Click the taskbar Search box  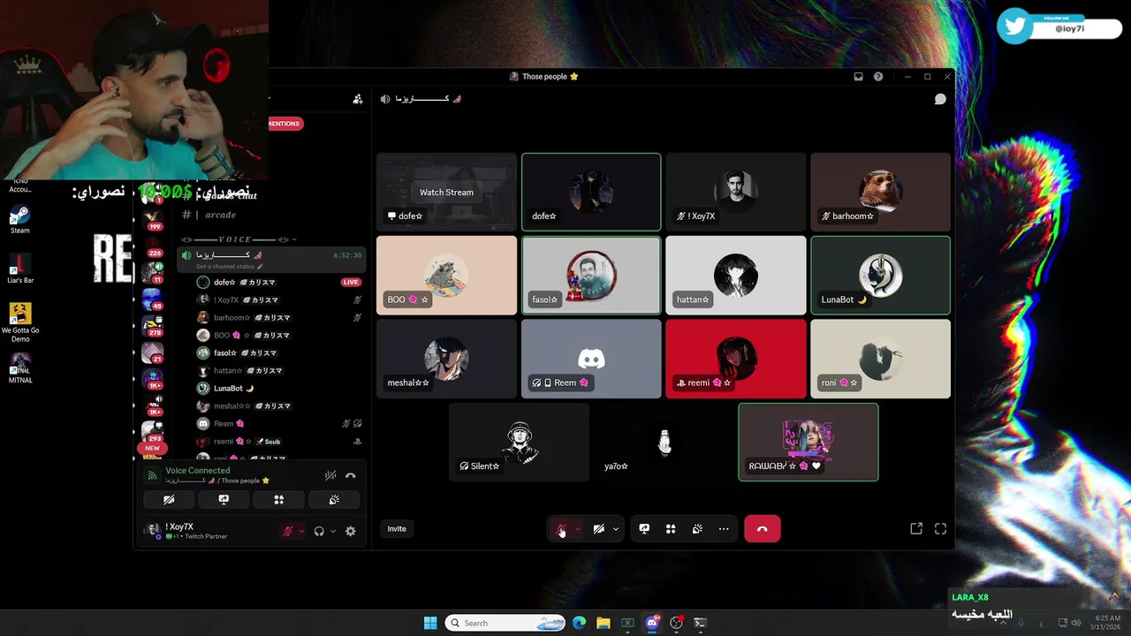[505, 623]
